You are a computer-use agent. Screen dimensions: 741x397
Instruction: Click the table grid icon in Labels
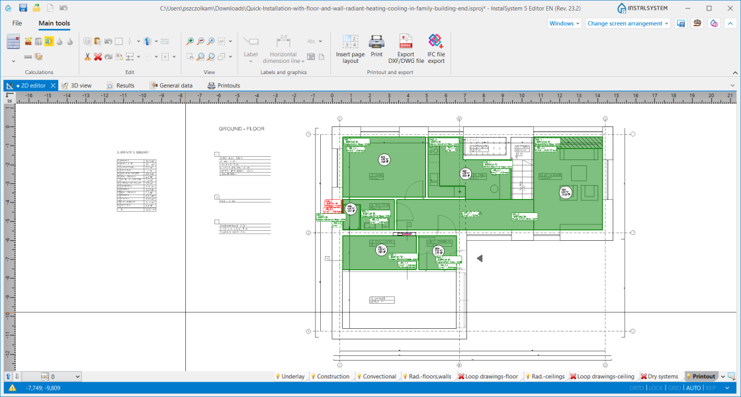[x=311, y=57]
